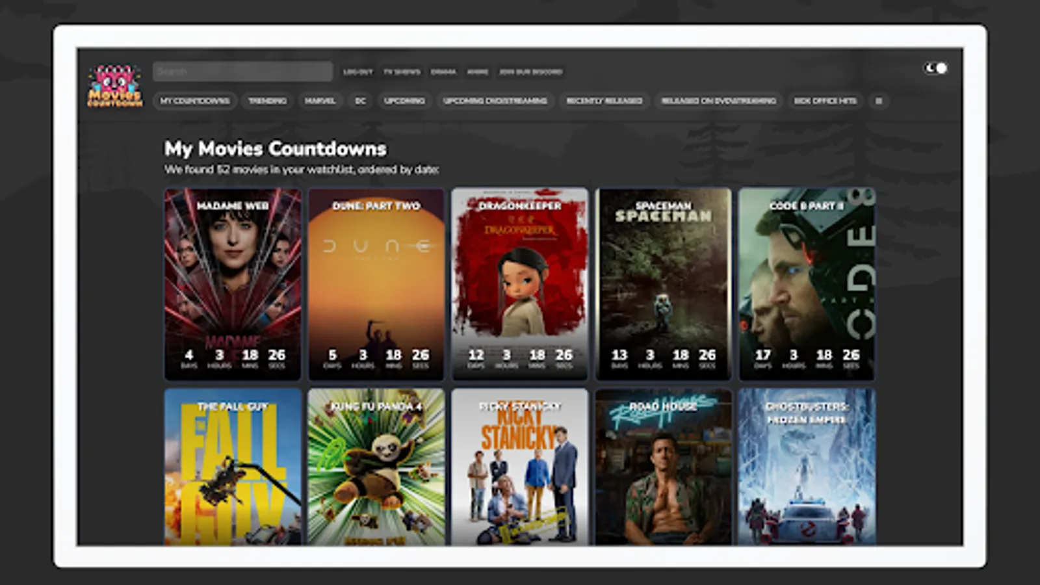Open the DRAMA menu item
Screen dimensions: 1040x585
(443, 72)
